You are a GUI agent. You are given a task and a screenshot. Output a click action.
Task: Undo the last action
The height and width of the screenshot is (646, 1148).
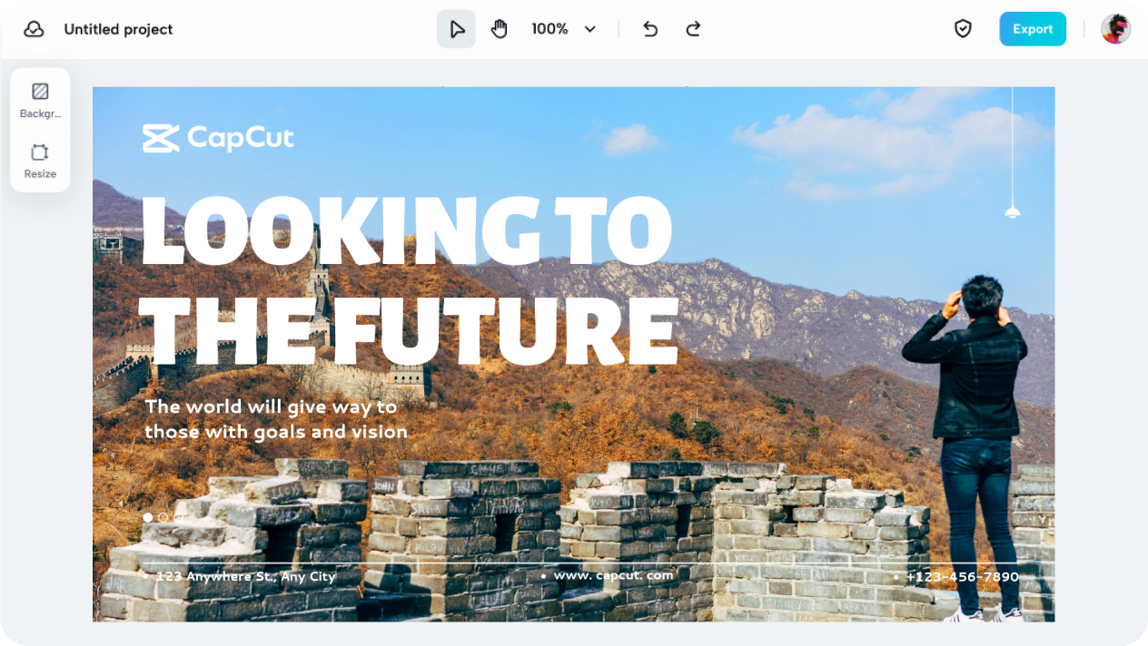[650, 29]
